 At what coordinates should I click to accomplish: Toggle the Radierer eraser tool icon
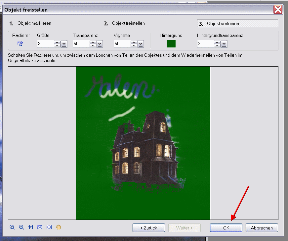(x=20, y=44)
